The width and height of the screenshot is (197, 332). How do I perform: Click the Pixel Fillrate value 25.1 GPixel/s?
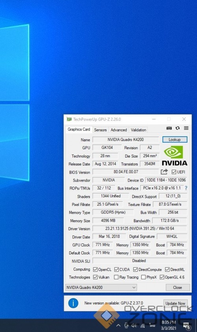108,204
